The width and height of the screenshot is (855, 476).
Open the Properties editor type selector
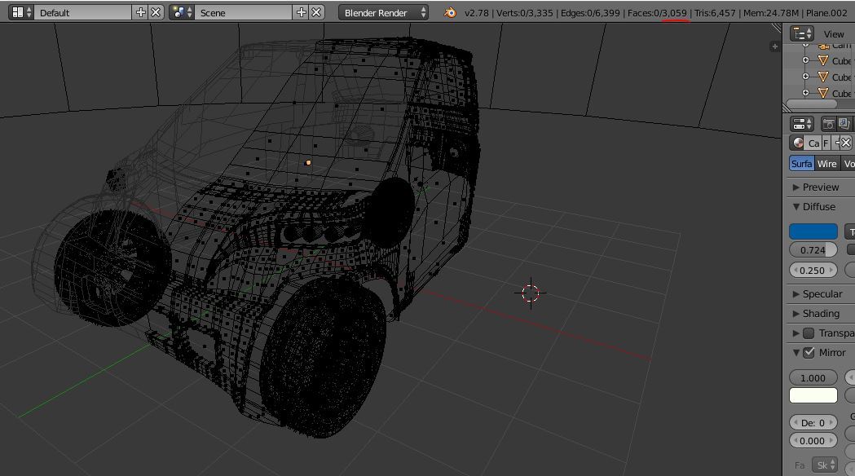[803, 124]
